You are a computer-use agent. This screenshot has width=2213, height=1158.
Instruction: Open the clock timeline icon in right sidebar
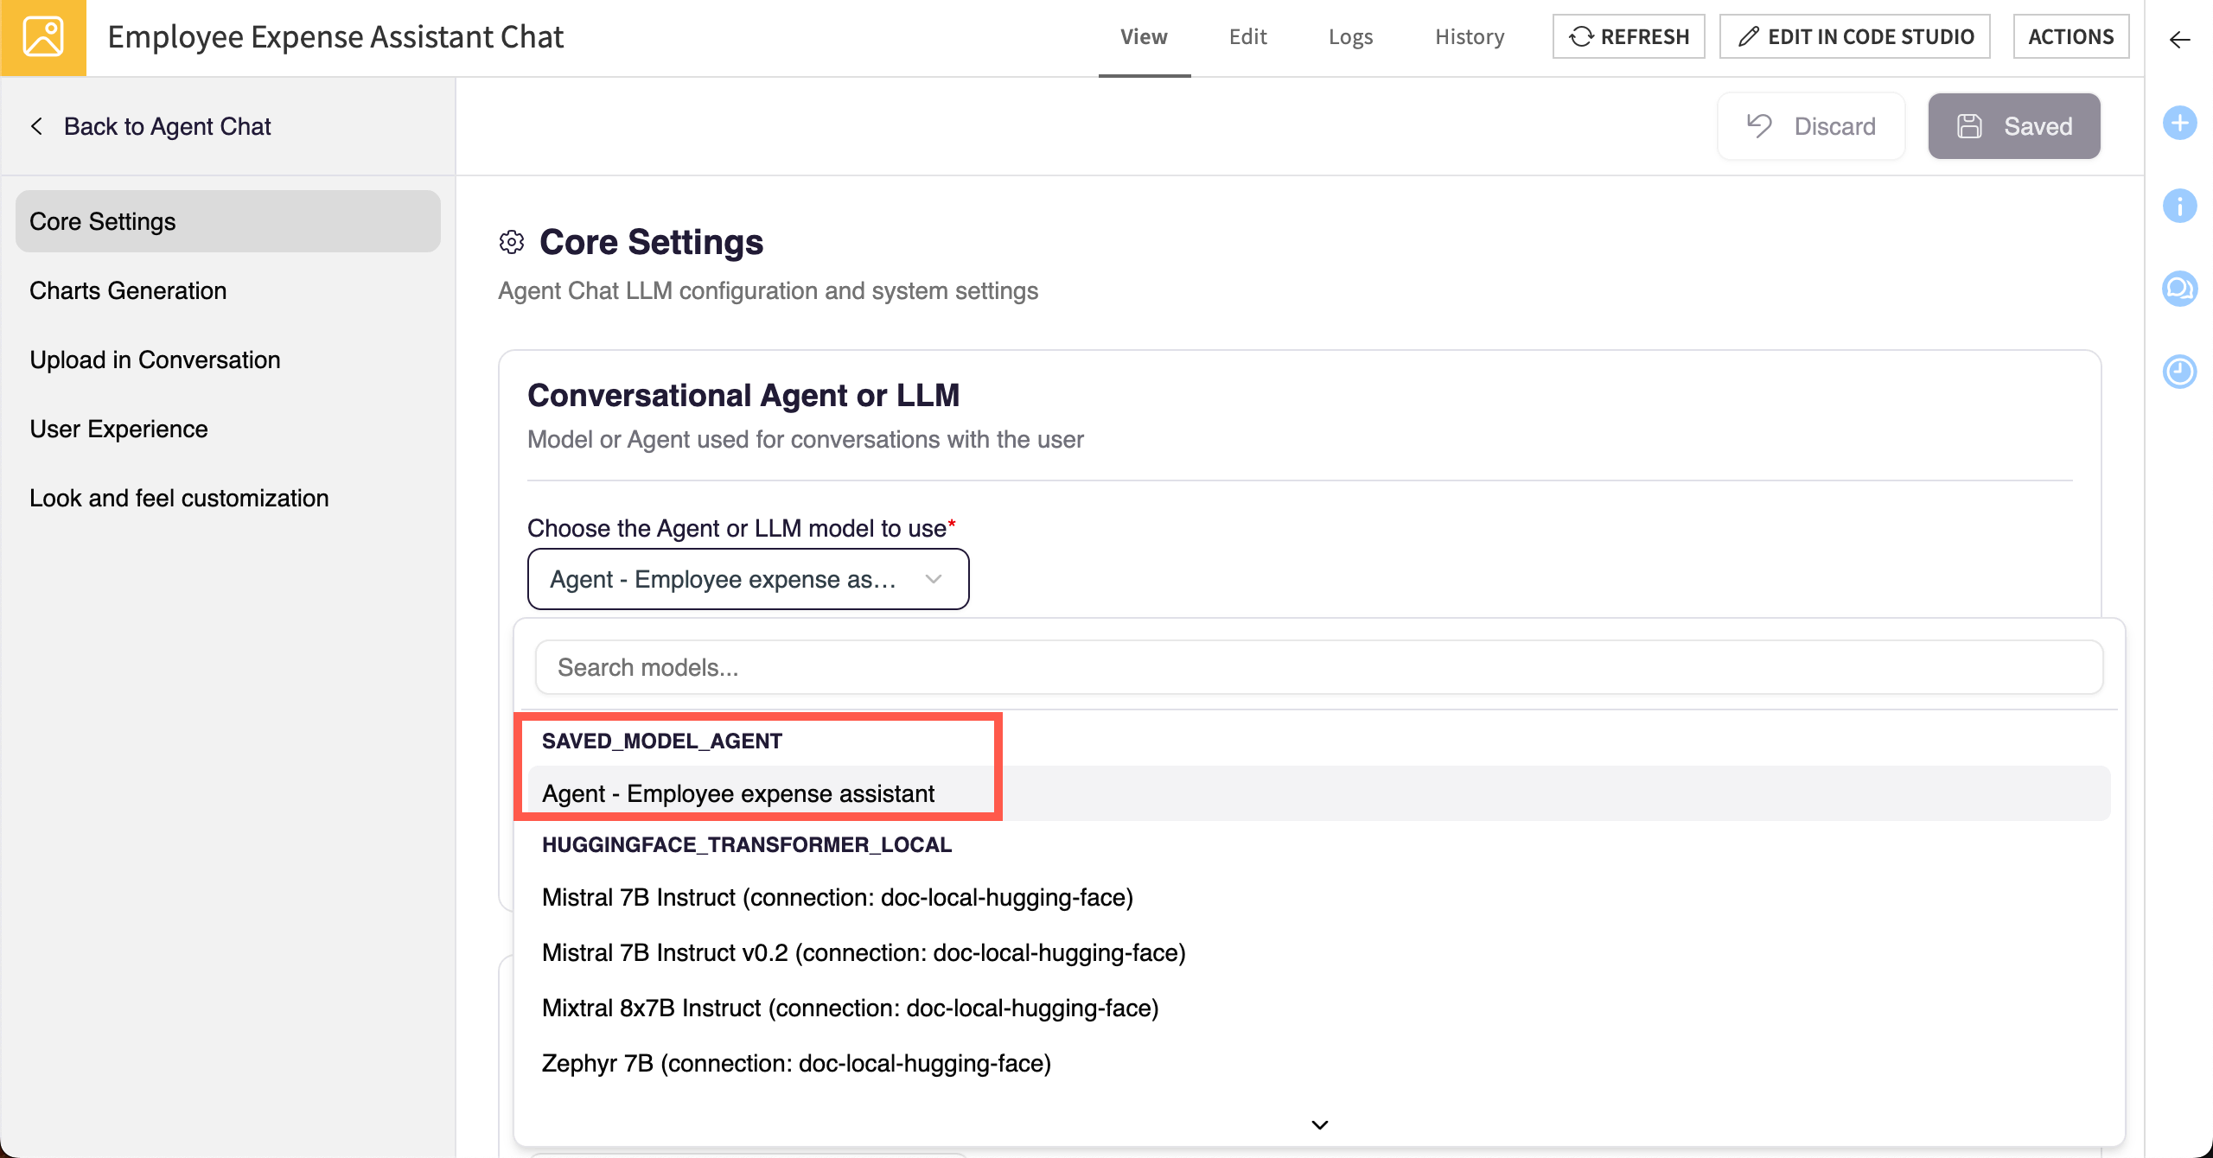tap(2179, 372)
